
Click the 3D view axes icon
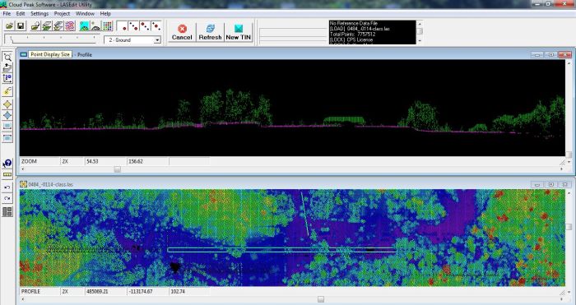point(7,79)
